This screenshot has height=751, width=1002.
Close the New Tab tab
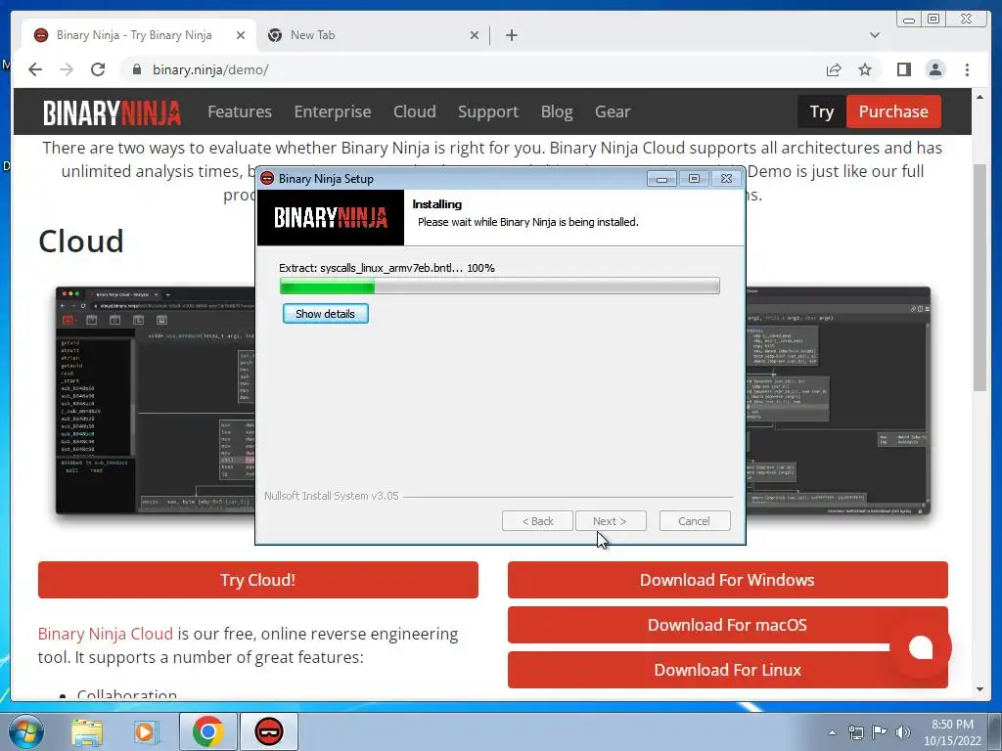pyautogui.click(x=475, y=35)
